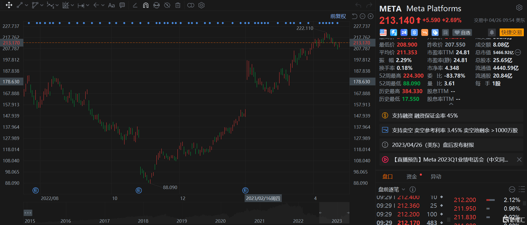Toggle hide all drawings eye icon

[x=167, y=5]
